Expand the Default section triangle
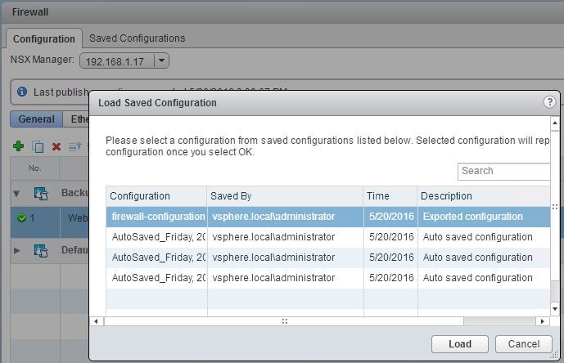This screenshot has width=564, height=363. point(17,250)
